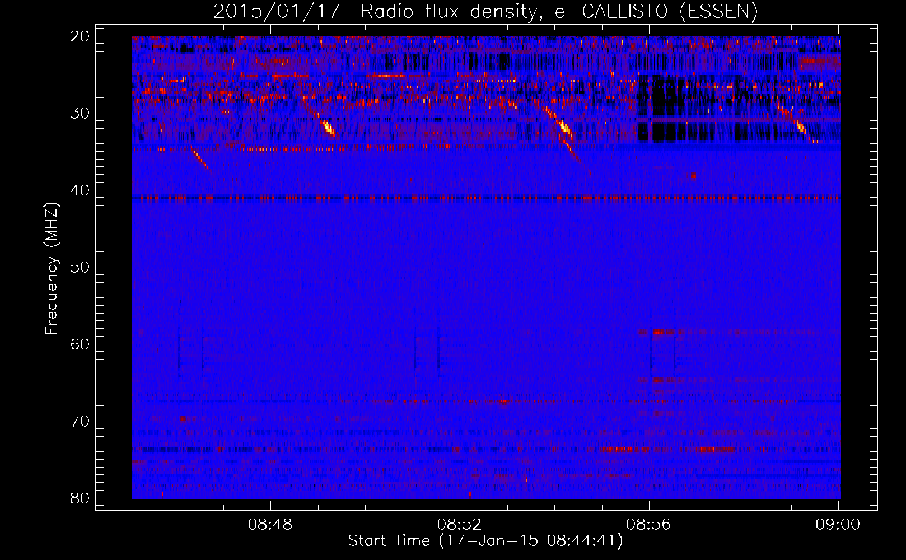Click the 08:52 time tick label
906x560 pixels.
coord(460,525)
